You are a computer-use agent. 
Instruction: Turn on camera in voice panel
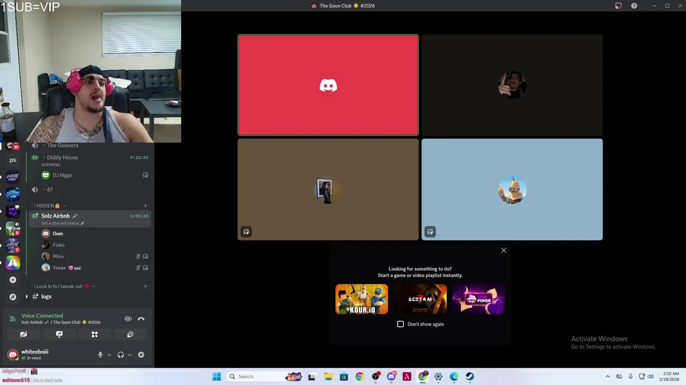click(x=24, y=334)
